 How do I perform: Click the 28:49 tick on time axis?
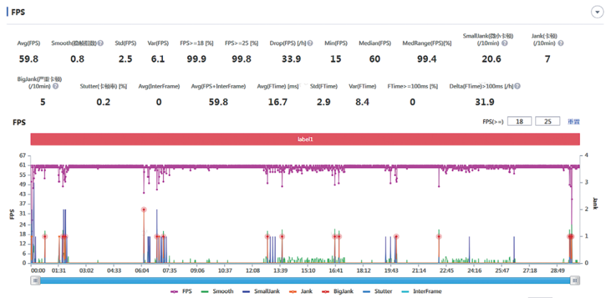pos(558,271)
